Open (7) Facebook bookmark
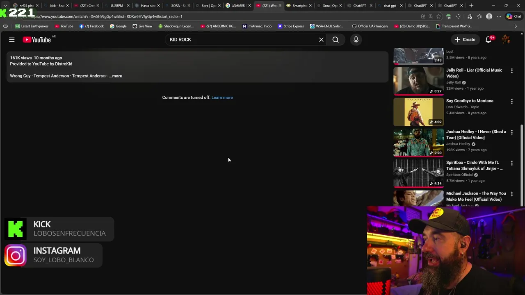This screenshot has width=525, height=295. point(91,26)
